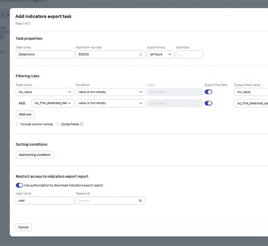Click the Password input field
The width and height of the screenshot is (268, 246).
110,200
